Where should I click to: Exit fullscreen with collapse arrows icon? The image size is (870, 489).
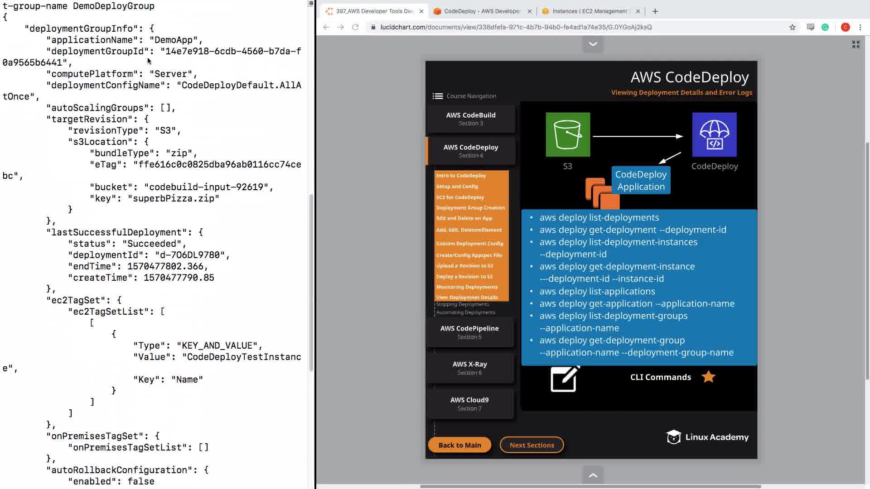tap(855, 44)
